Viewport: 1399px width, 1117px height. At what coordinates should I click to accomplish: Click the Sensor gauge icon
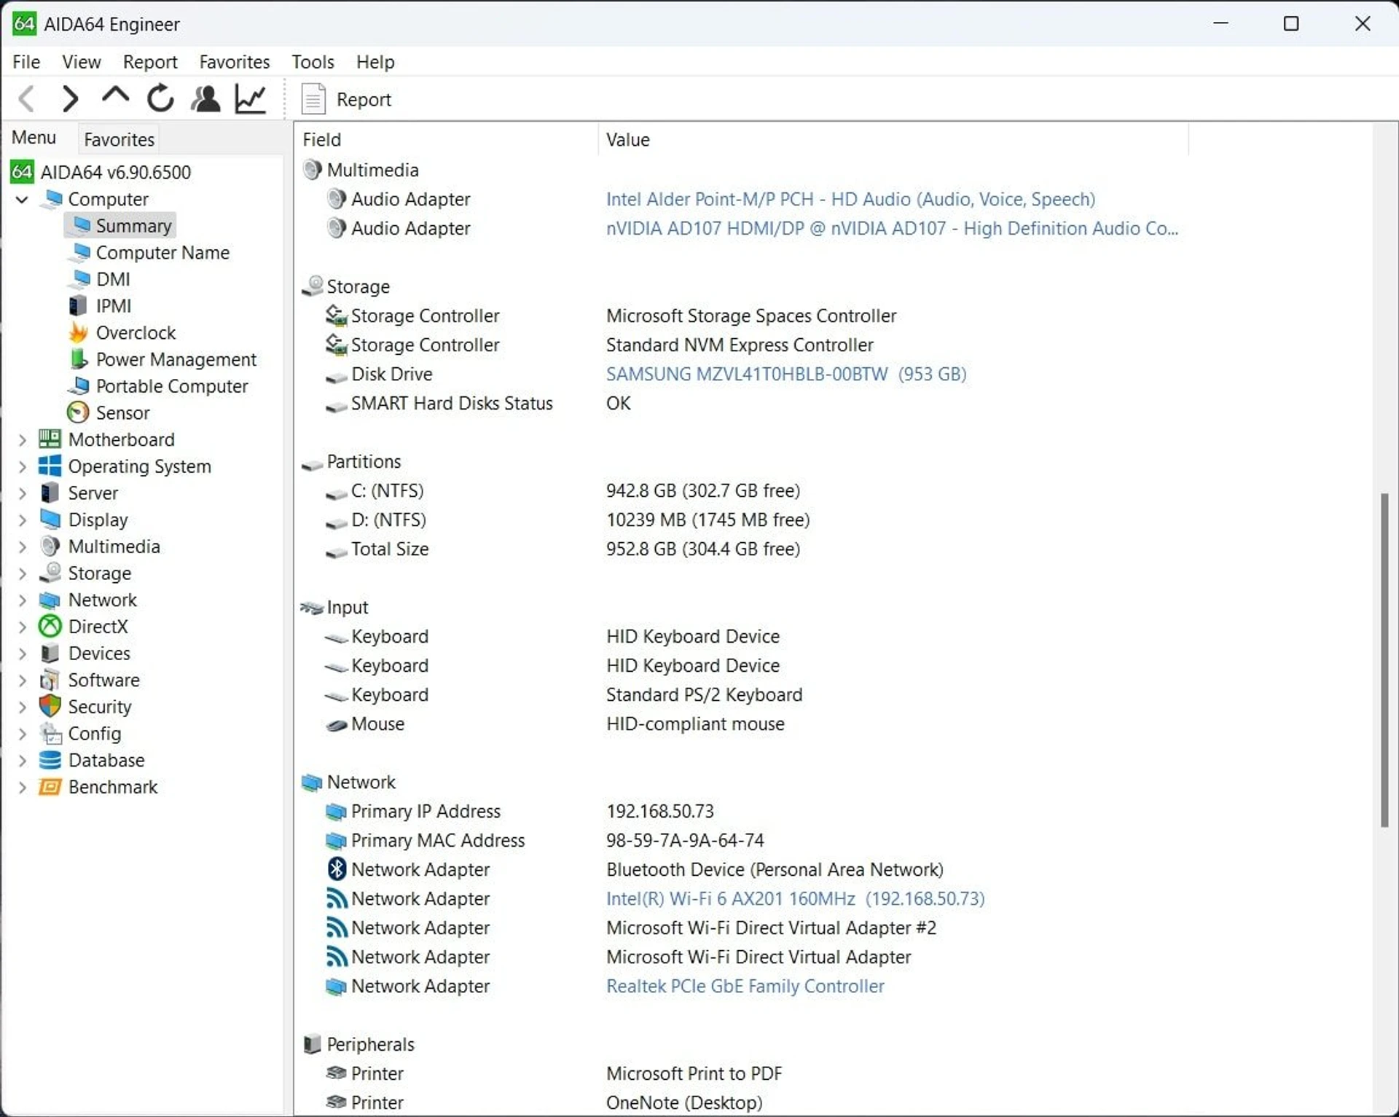78,412
